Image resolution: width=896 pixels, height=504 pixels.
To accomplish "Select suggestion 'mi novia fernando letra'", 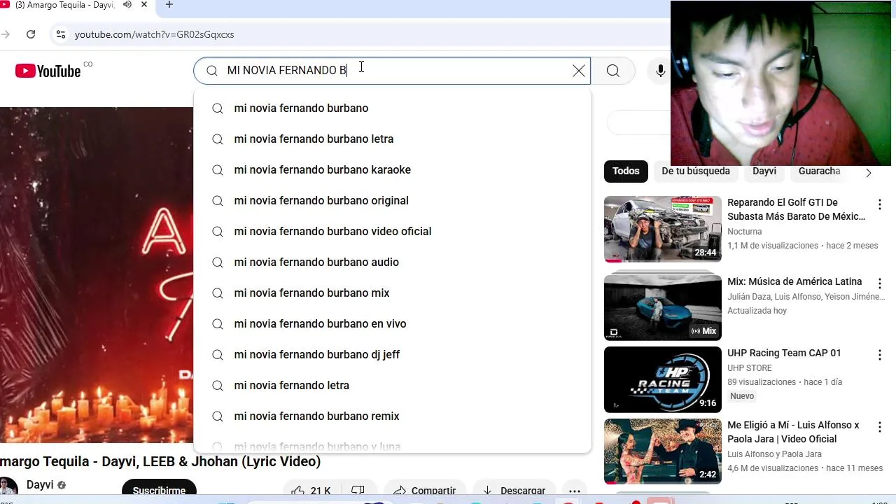I will click(392, 385).
